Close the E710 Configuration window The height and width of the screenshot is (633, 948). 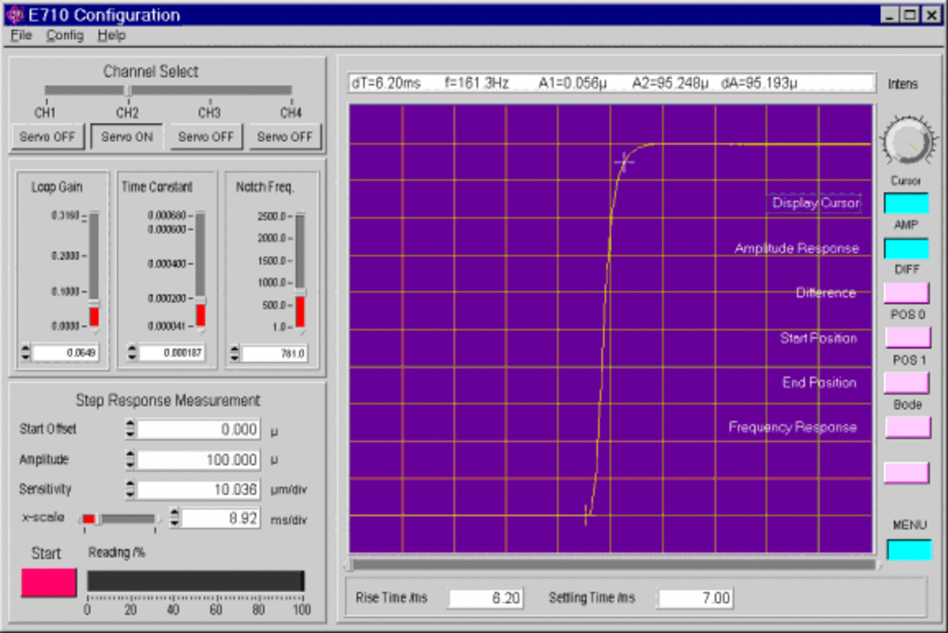(x=932, y=15)
